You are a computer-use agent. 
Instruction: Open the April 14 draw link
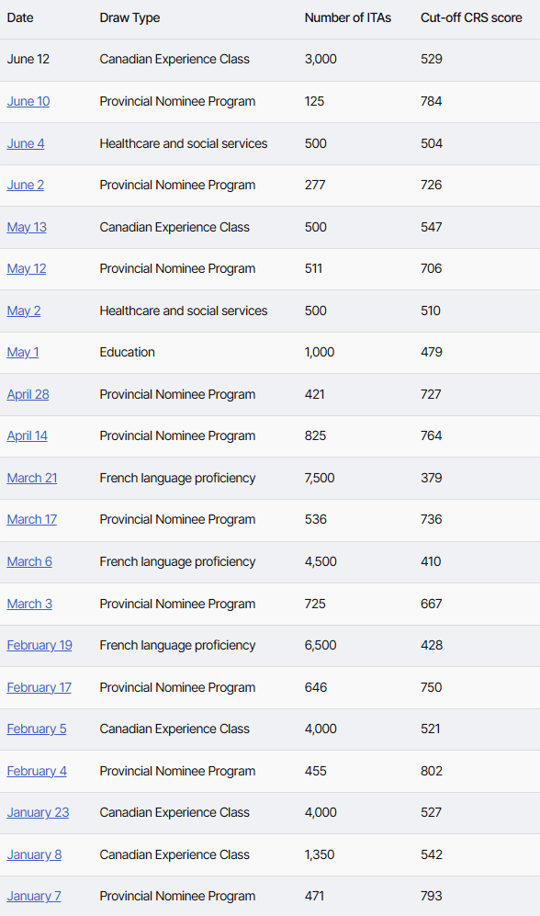point(28,435)
